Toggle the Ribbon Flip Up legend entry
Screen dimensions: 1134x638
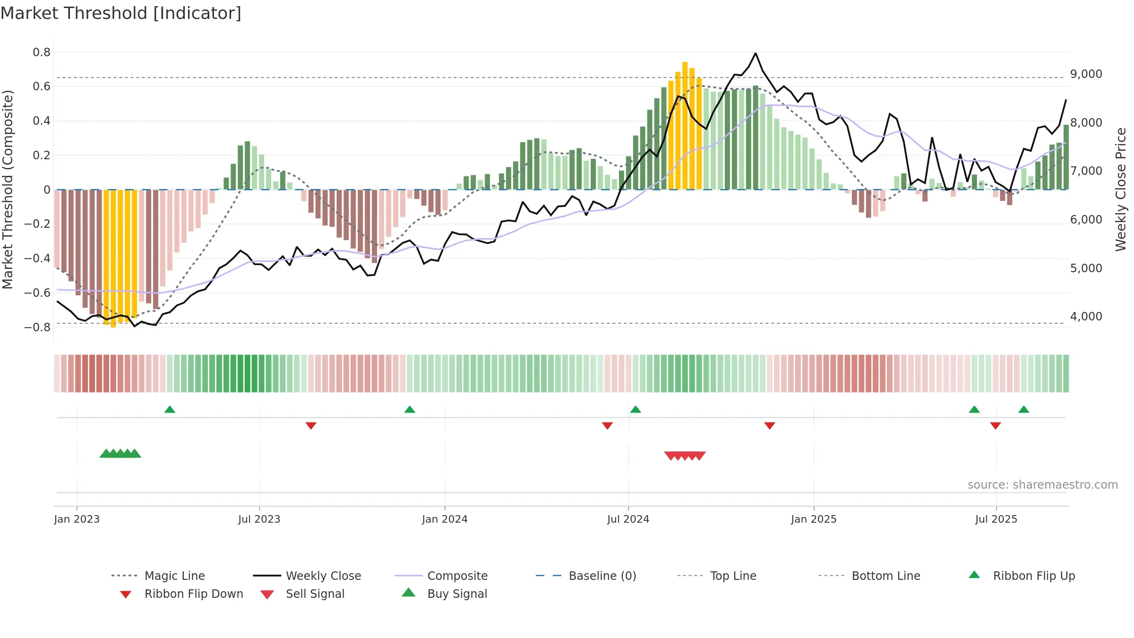point(1022,576)
